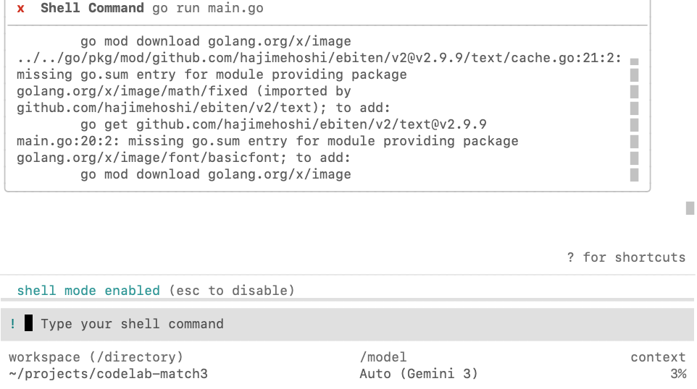Click the "? for shortcuts" hint
This screenshot has height=389, width=697.
click(626, 257)
